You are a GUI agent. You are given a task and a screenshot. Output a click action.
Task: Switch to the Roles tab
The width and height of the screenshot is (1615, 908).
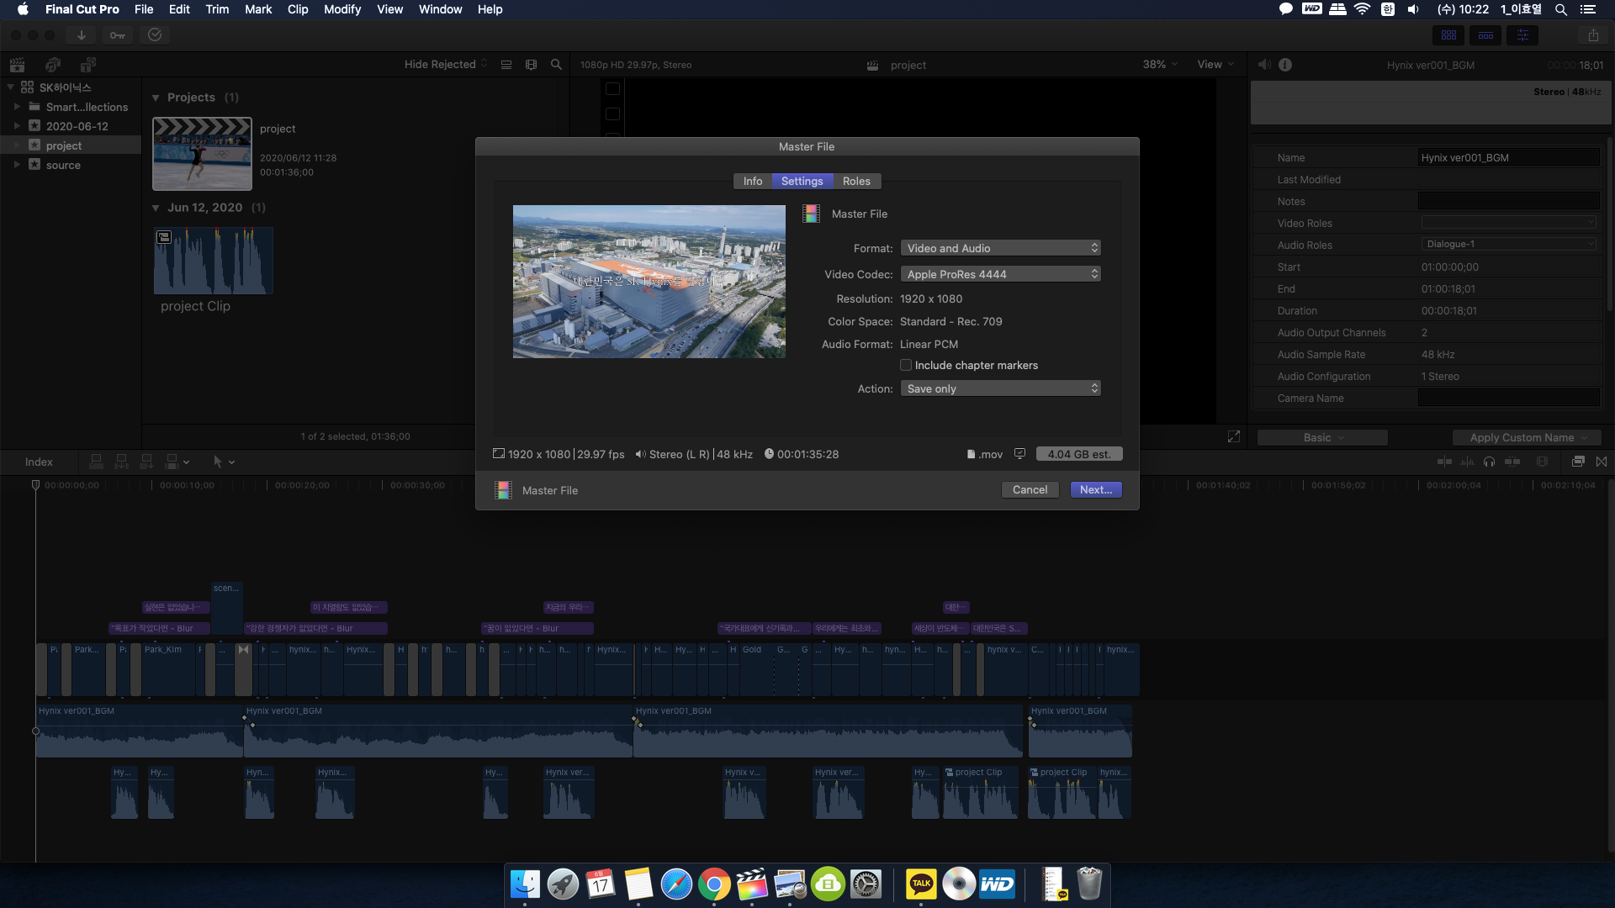[856, 182]
